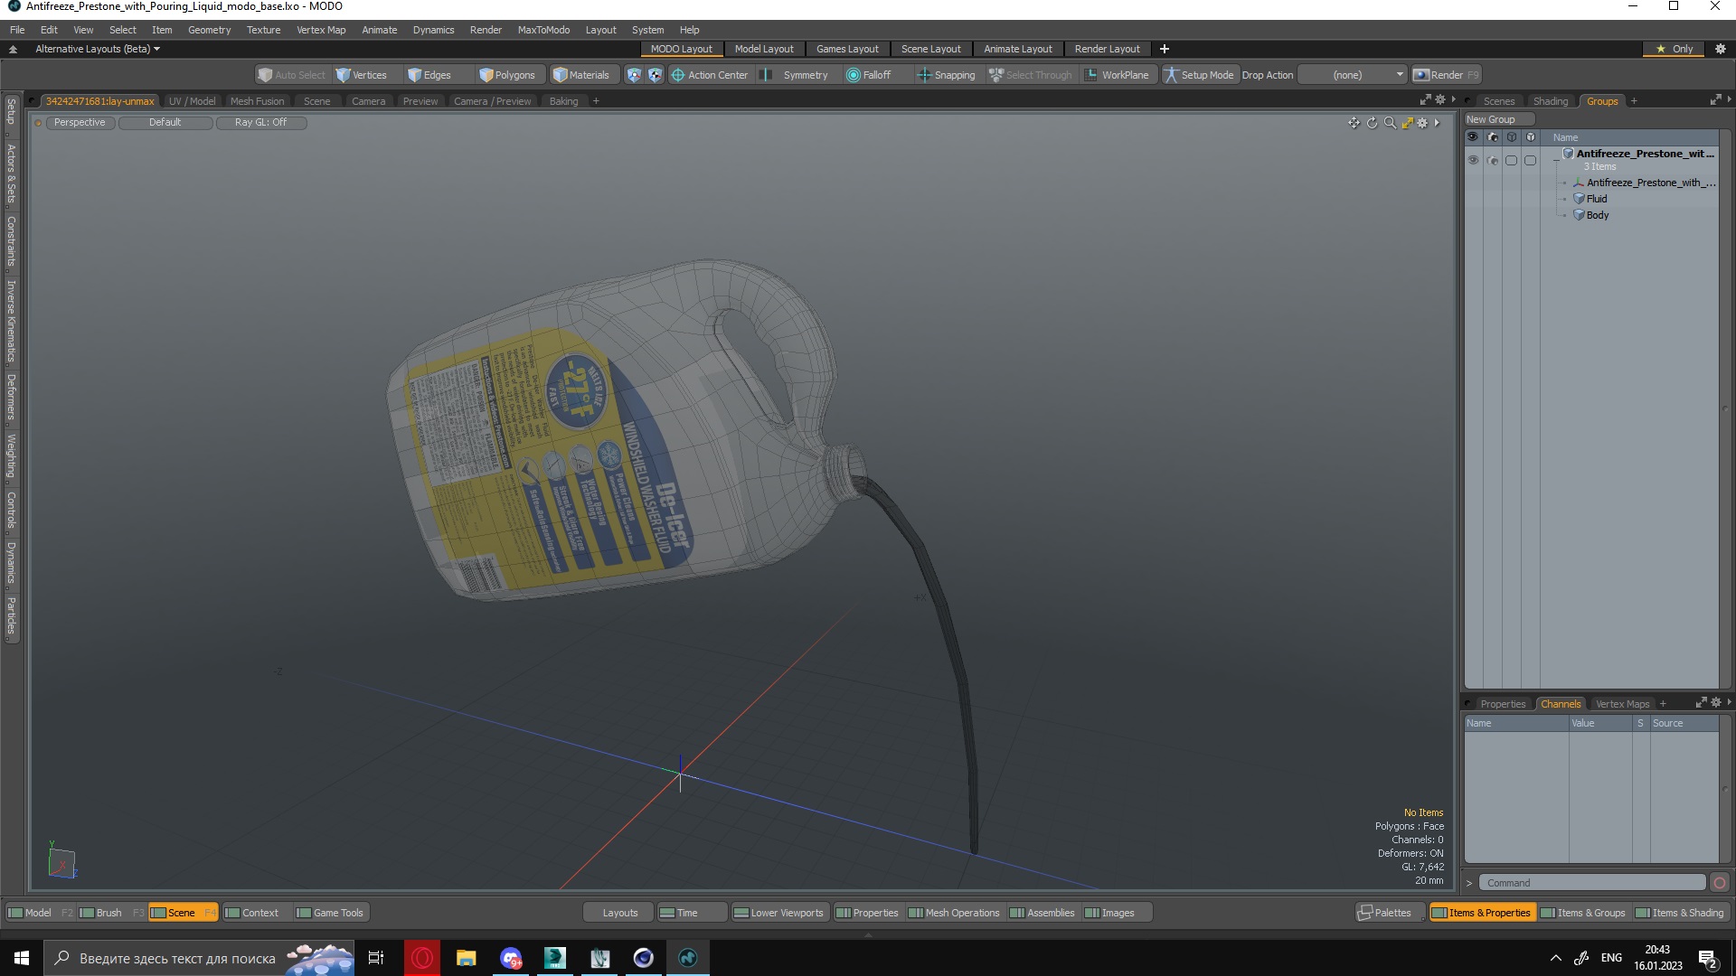Select Polygons selection mode
The height and width of the screenshot is (976, 1736).
point(508,75)
